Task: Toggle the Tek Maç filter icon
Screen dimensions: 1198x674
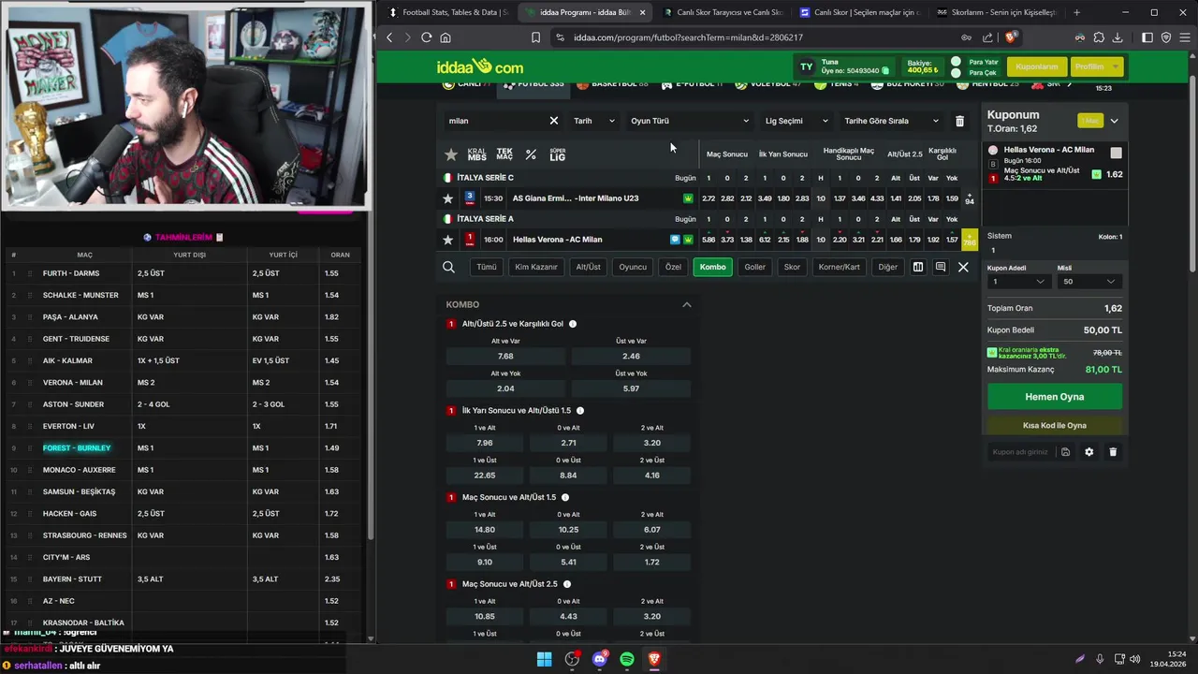Action: pos(504,154)
